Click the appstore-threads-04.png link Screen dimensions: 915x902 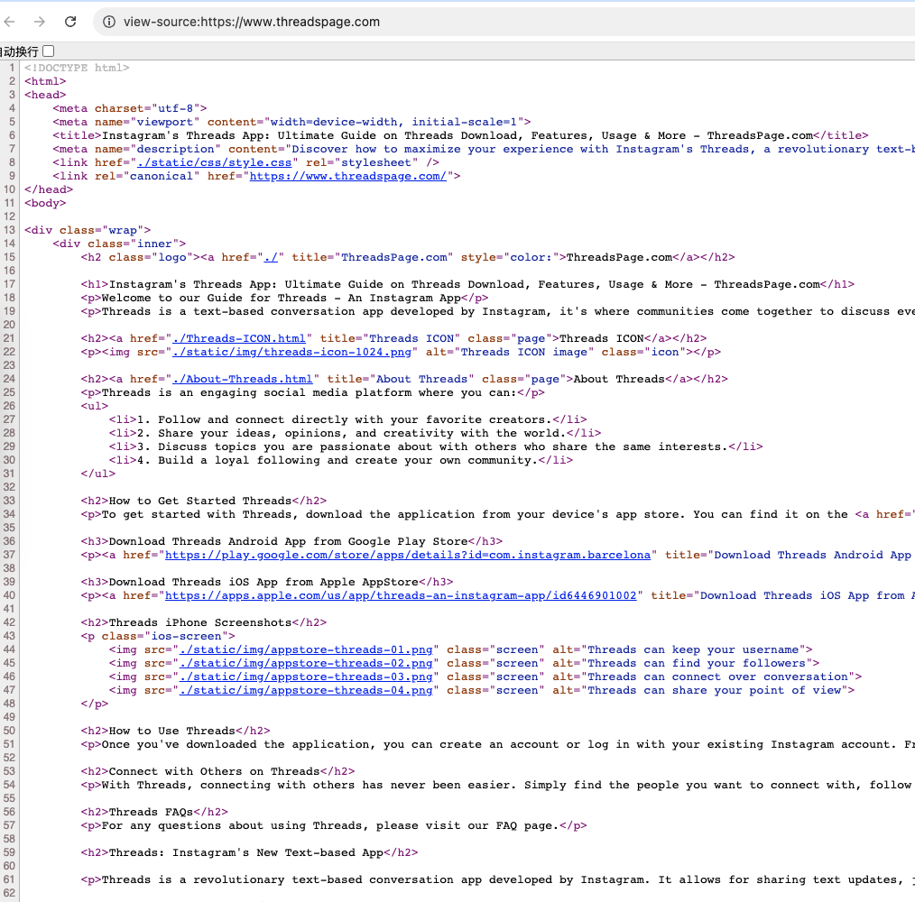[x=307, y=690]
